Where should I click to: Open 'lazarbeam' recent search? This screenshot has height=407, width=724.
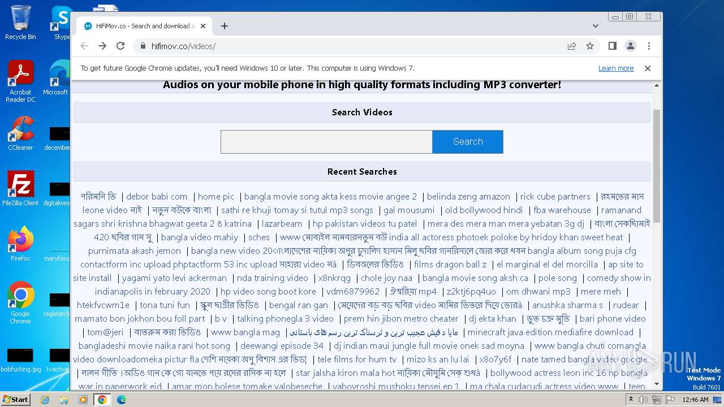282,224
